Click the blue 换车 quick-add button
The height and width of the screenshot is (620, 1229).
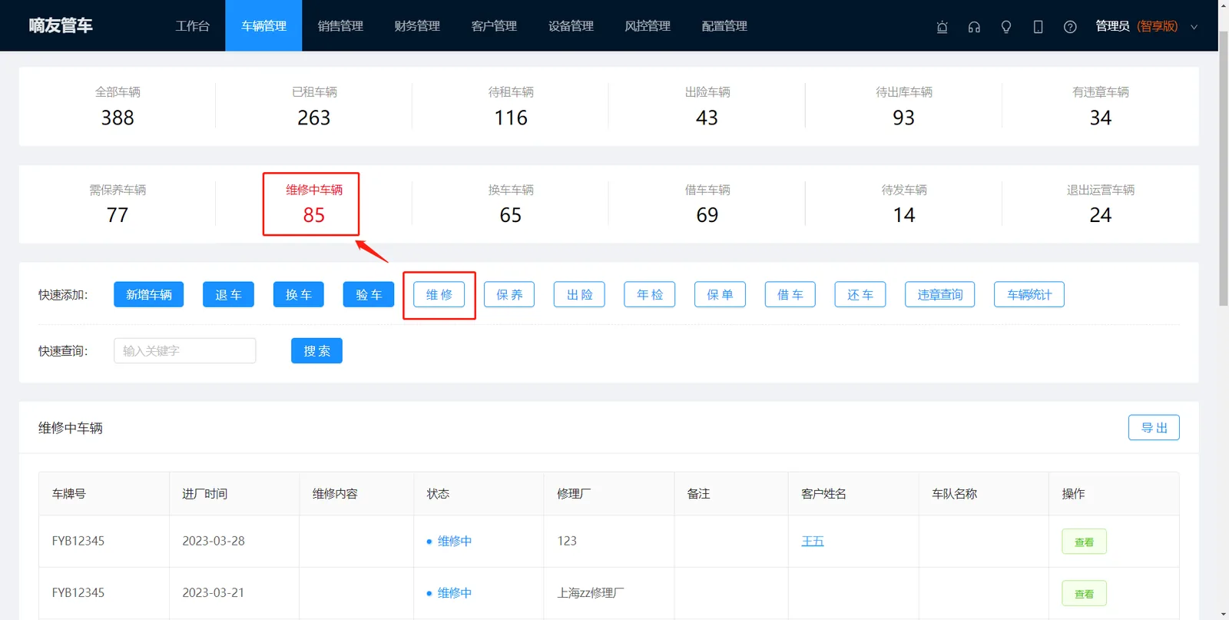click(299, 294)
